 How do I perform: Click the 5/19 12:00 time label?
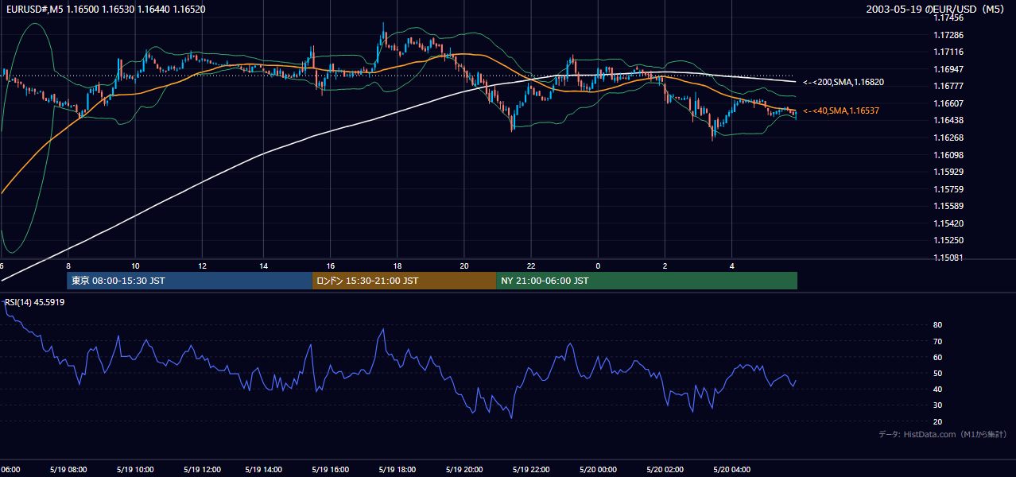click(x=200, y=470)
